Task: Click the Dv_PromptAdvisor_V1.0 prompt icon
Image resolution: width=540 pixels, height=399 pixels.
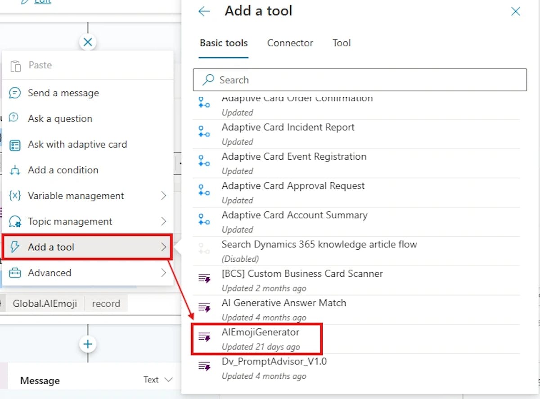Action: (x=205, y=366)
